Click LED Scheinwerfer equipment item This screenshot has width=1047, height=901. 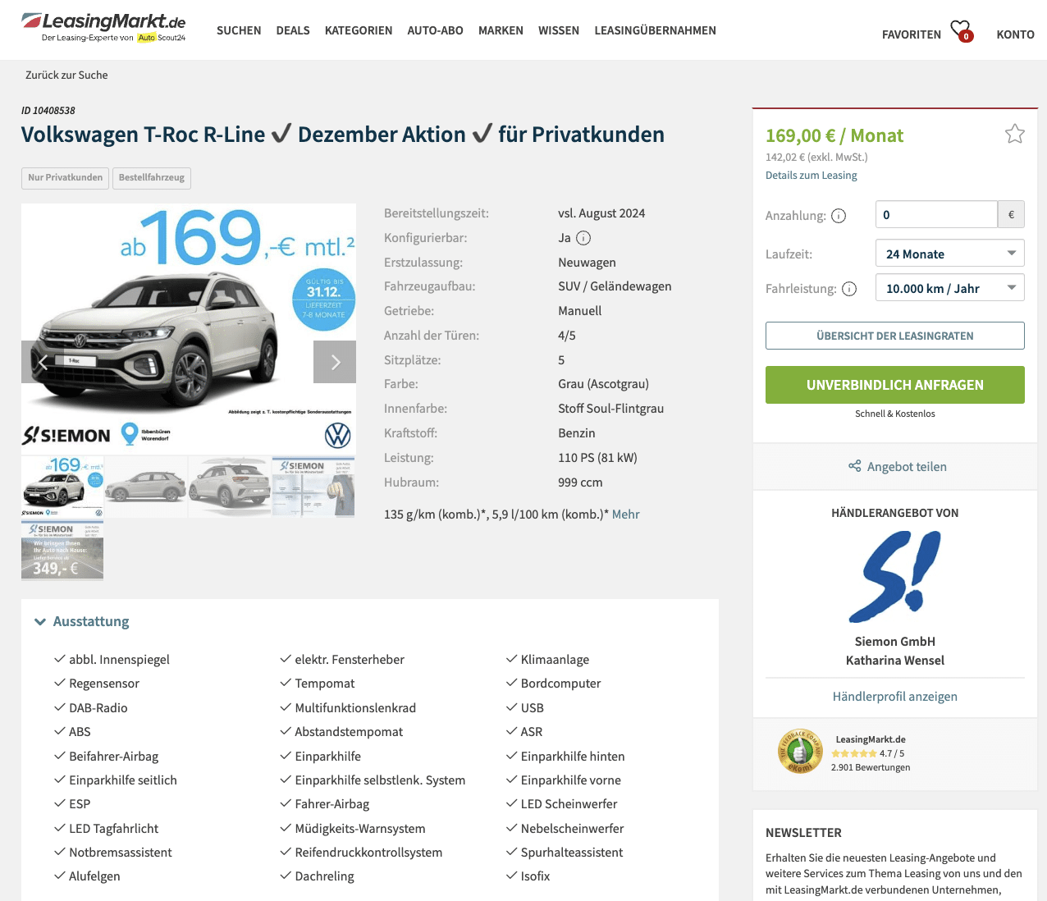point(569,803)
